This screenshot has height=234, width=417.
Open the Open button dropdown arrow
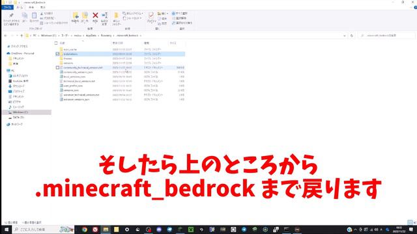[167, 14]
